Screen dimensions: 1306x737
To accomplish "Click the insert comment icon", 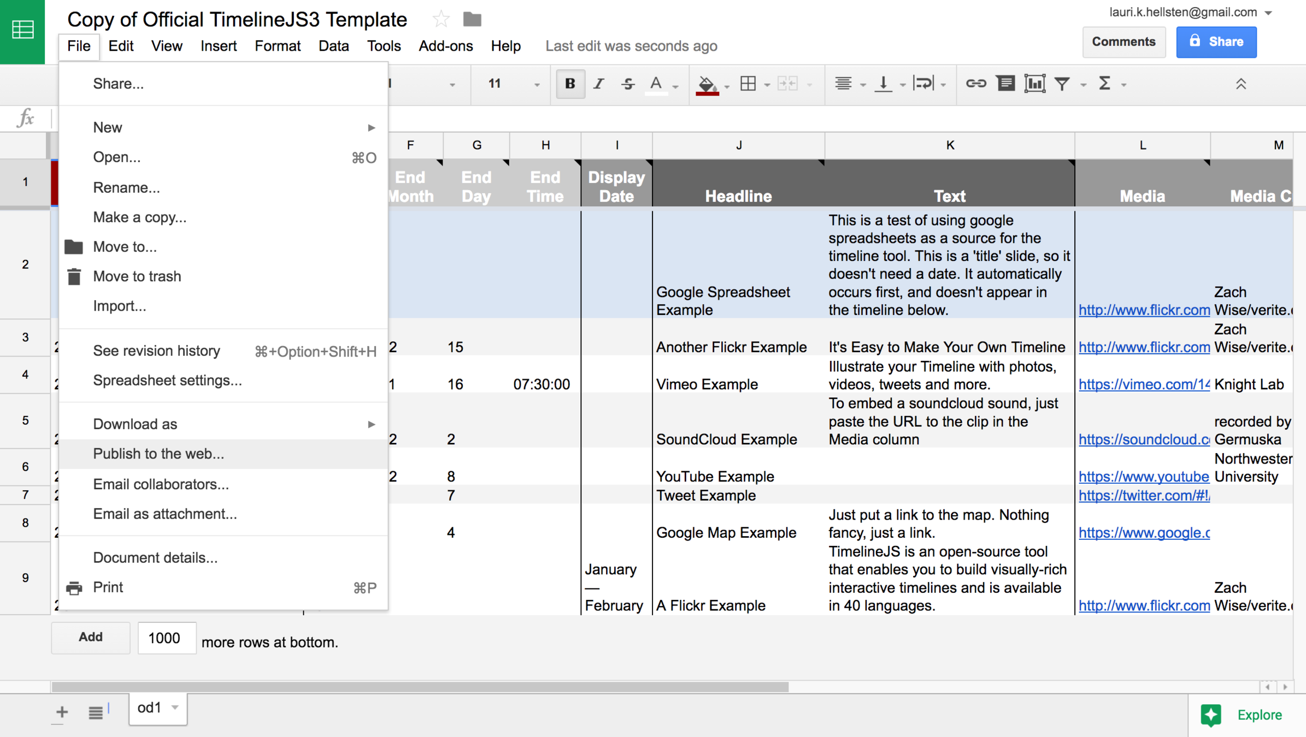I will (1005, 84).
